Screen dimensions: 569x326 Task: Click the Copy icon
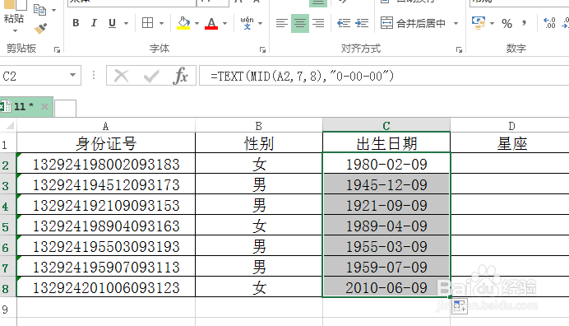(39, 9)
